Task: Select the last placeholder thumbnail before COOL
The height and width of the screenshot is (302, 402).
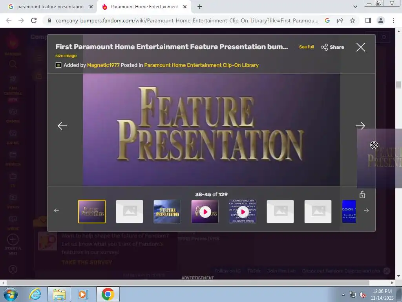Action: point(318,212)
